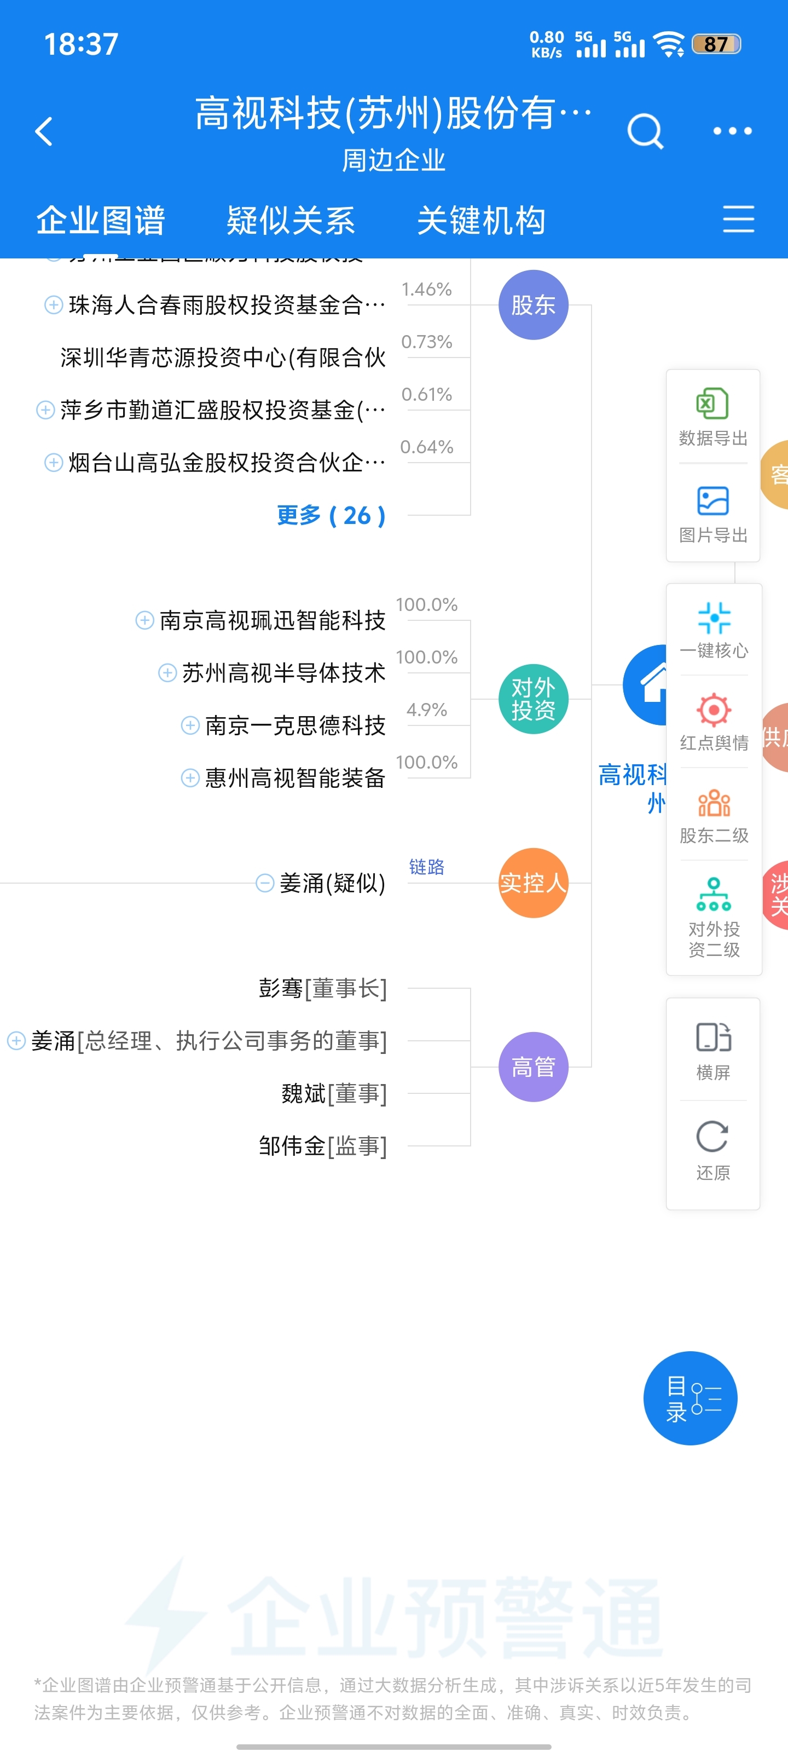
Task: Select the 实控人 node circle
Action: (533, 883)
